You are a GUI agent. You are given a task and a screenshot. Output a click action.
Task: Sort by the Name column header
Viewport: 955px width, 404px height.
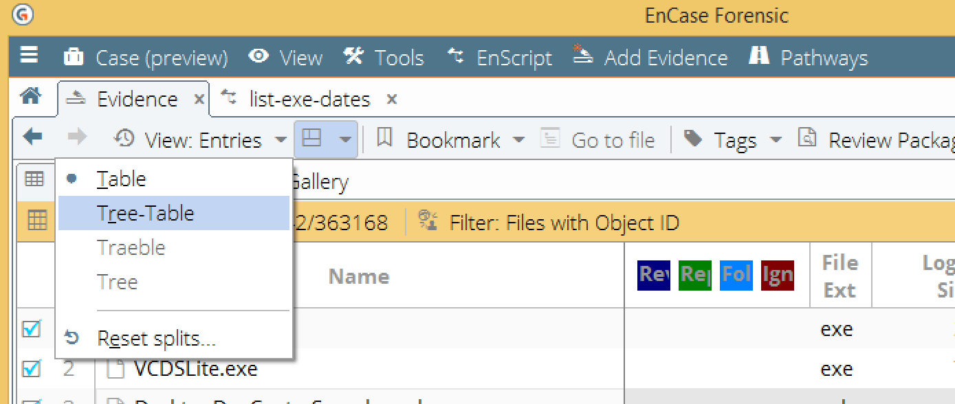(359, 276)
